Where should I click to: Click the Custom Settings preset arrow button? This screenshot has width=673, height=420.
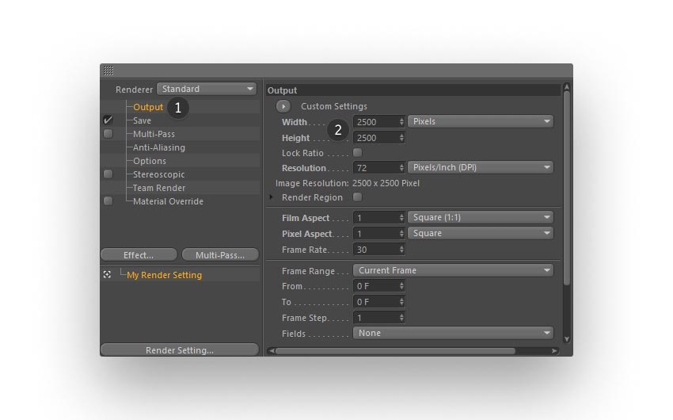283,106
